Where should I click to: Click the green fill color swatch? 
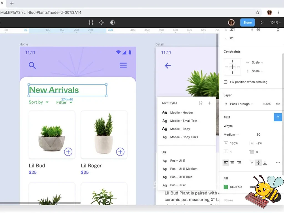click(x=226, y=187)
